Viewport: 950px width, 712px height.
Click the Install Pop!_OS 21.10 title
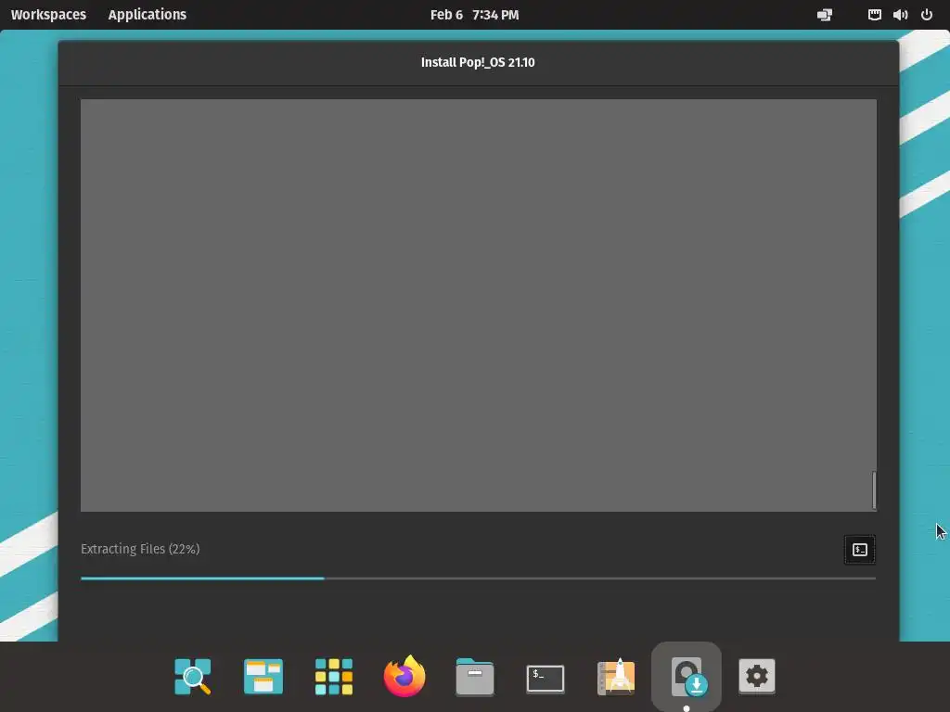tap(478, 62)
